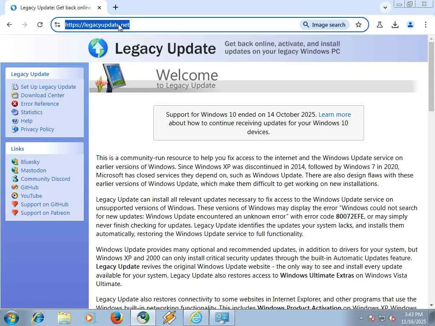Launch Internet Explorer from the taskbar
Image resolution: width=435 pixels, height=326 pixels.
[x=38, y=318]
